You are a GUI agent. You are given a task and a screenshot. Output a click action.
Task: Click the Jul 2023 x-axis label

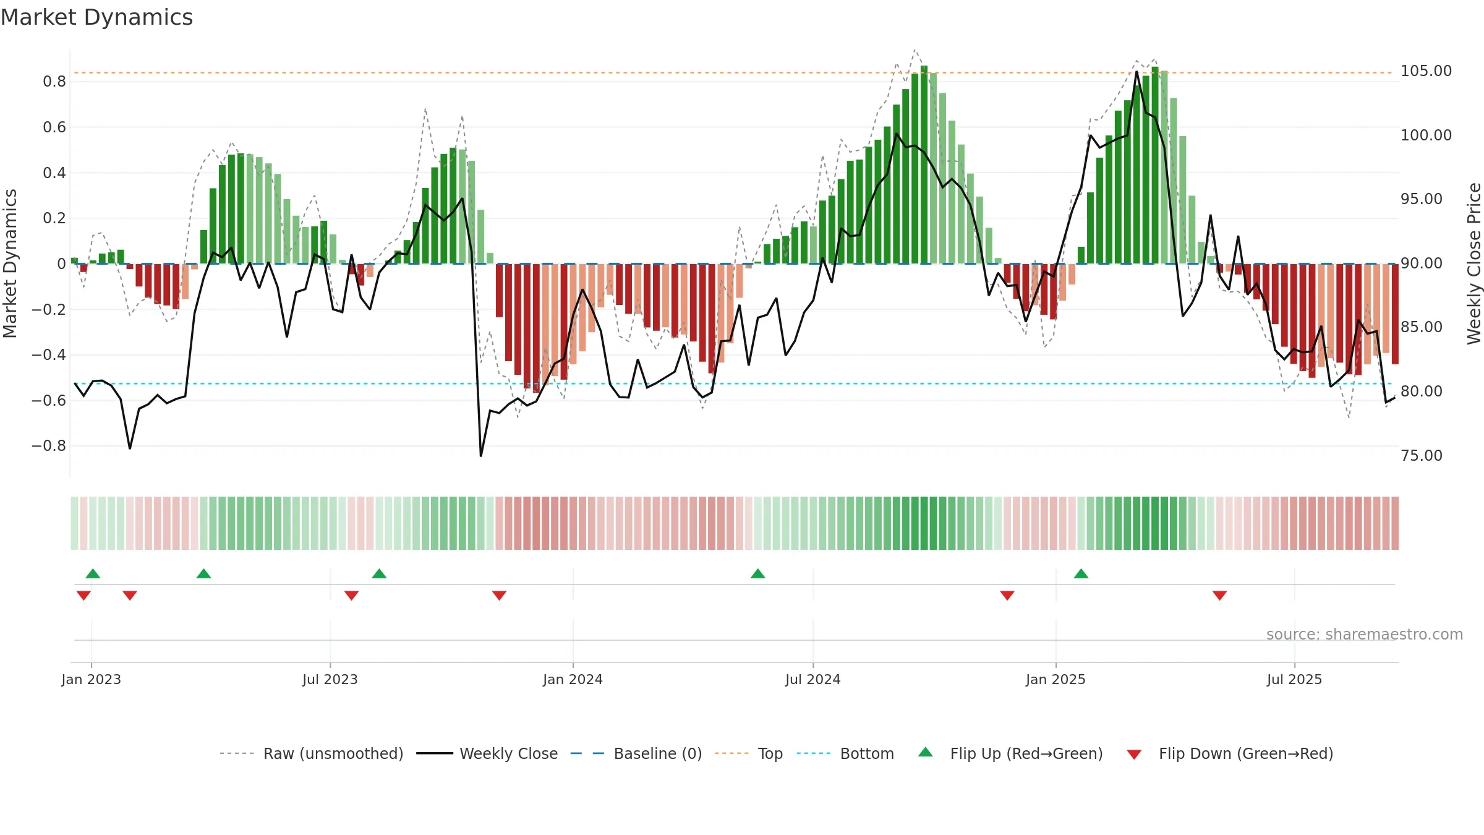[x=330, y=679]
